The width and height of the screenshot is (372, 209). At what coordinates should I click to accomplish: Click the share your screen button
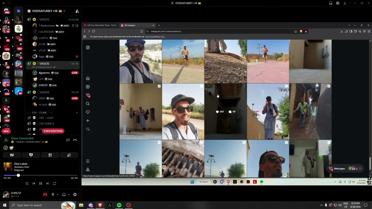pyautogui.click(x=31, y=155)
